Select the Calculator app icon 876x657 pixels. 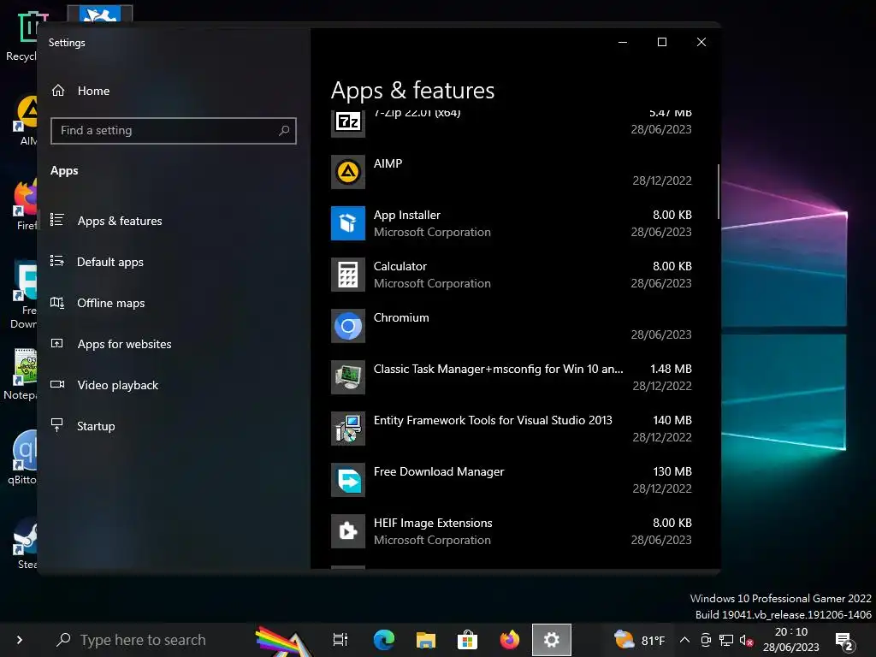(348, 275)
